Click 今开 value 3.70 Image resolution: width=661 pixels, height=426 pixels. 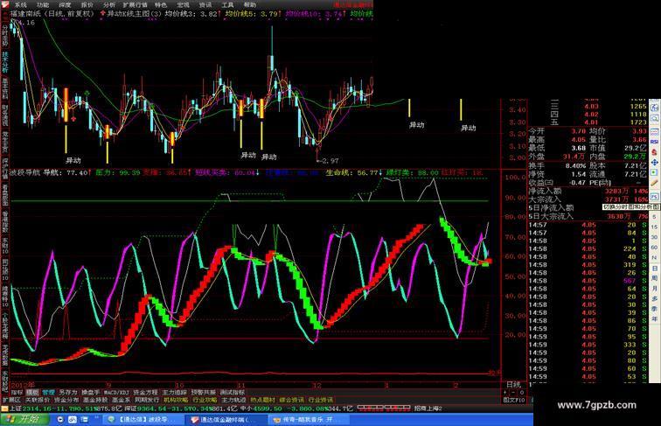(x=579, y=131)
